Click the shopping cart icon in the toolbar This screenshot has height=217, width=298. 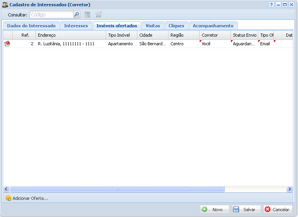(99, 15)
